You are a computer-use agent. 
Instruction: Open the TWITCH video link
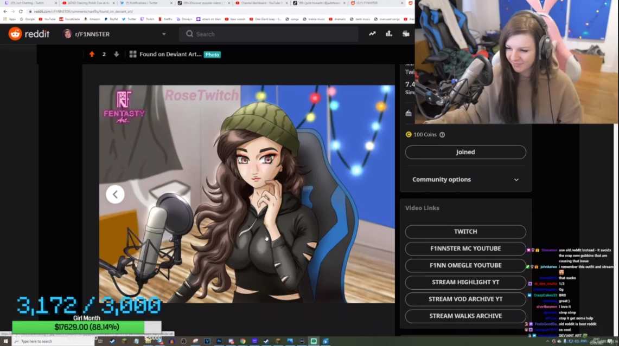[x=465, y=232]
